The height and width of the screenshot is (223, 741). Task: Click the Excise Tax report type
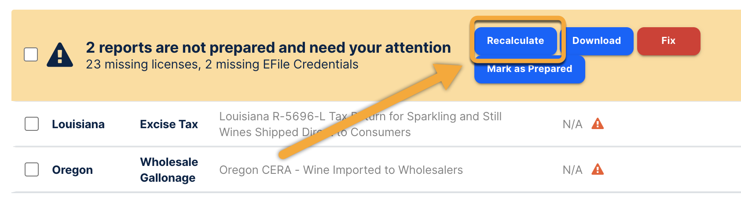point(169,124)
